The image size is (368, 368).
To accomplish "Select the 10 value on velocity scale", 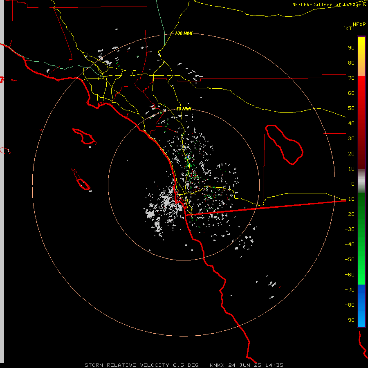I will tap(351, 169).
